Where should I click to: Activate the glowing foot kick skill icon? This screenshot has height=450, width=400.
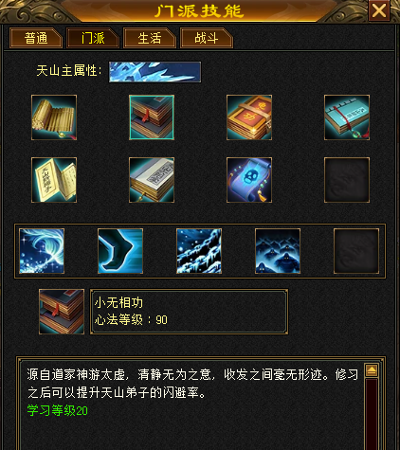120,251
